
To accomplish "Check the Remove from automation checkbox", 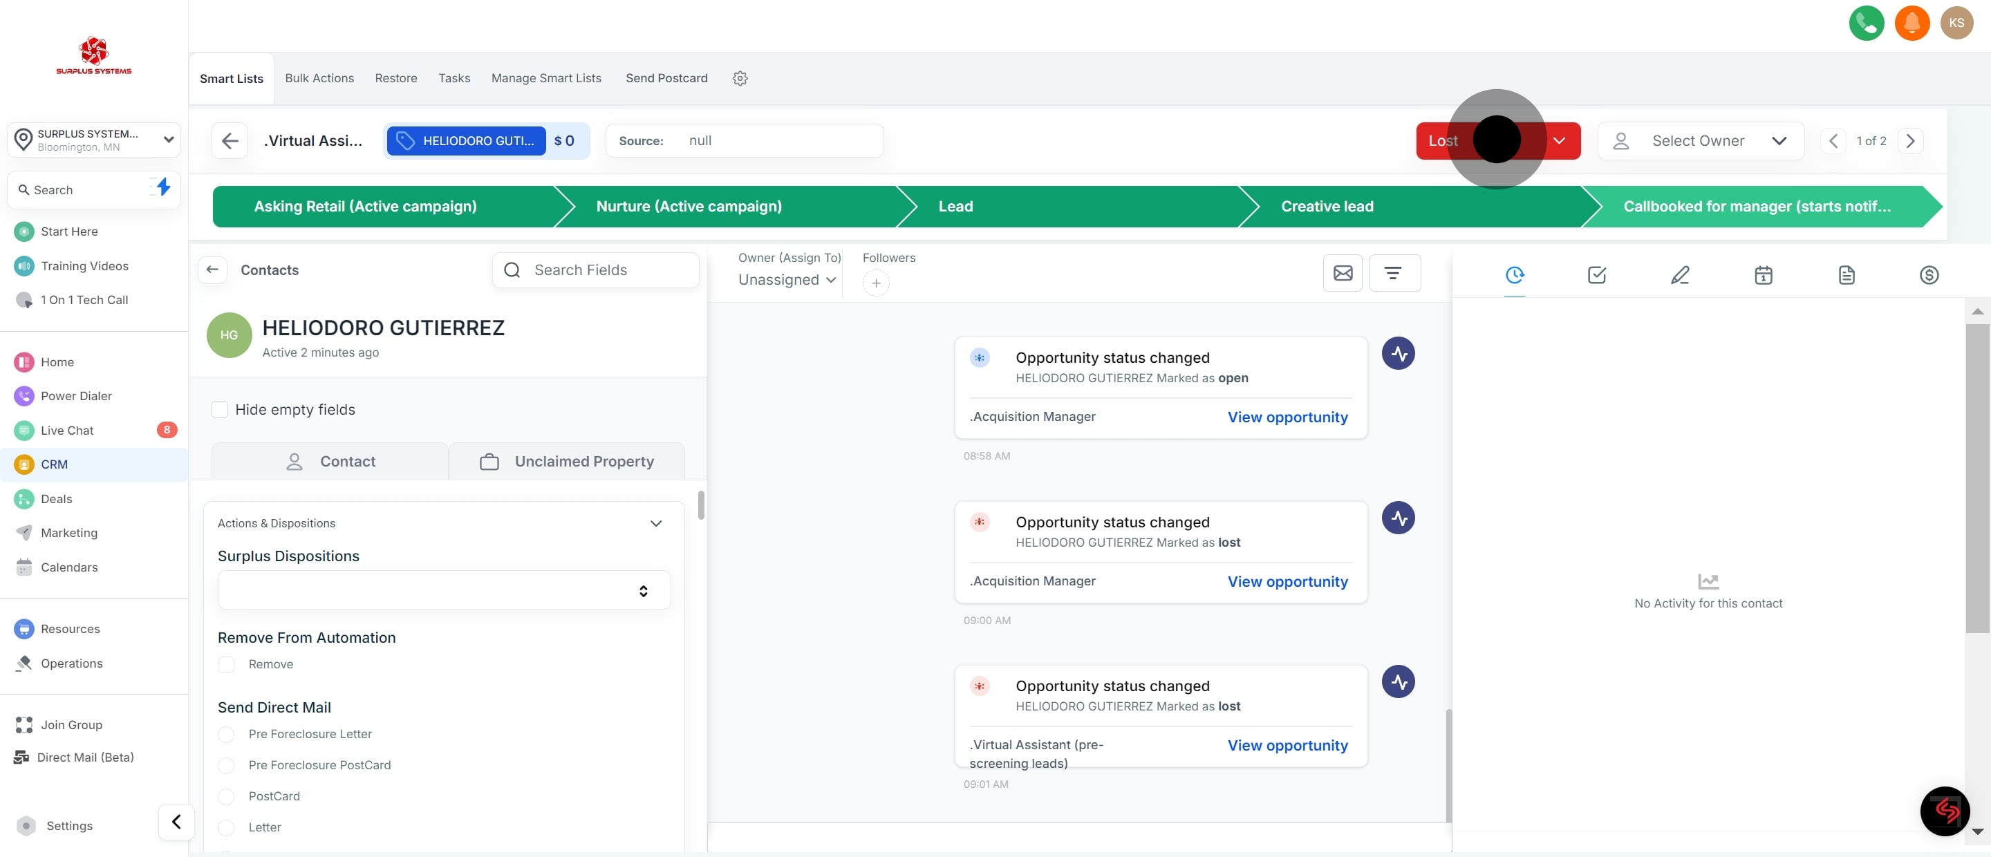I will tap(227, 665).
